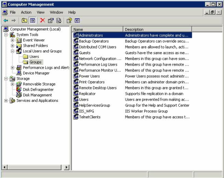Expand the Event Viewer node
224x178 pixels.
tap(13, 40)
